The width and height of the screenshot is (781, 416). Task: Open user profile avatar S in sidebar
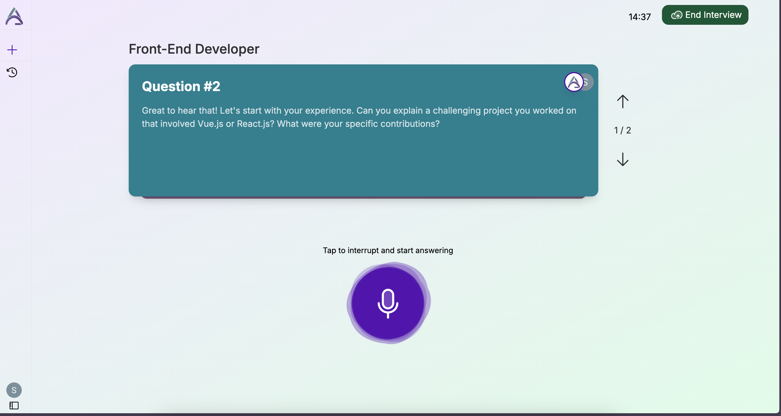14,390
